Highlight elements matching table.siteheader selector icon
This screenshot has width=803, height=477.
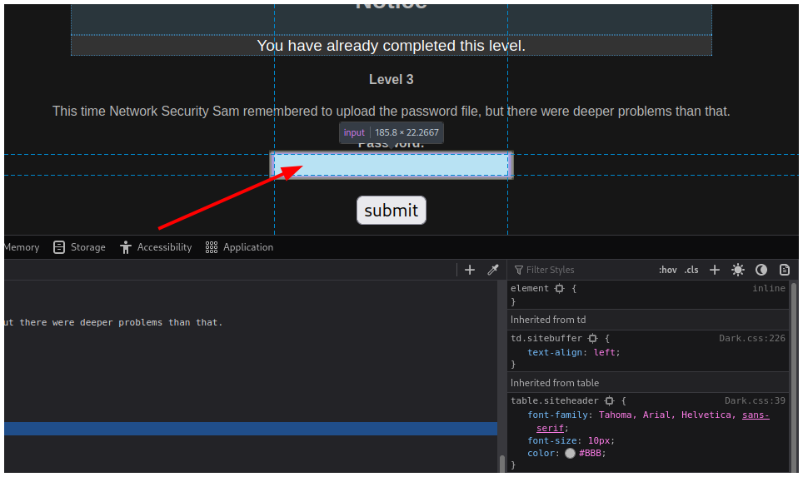[609, 401]
